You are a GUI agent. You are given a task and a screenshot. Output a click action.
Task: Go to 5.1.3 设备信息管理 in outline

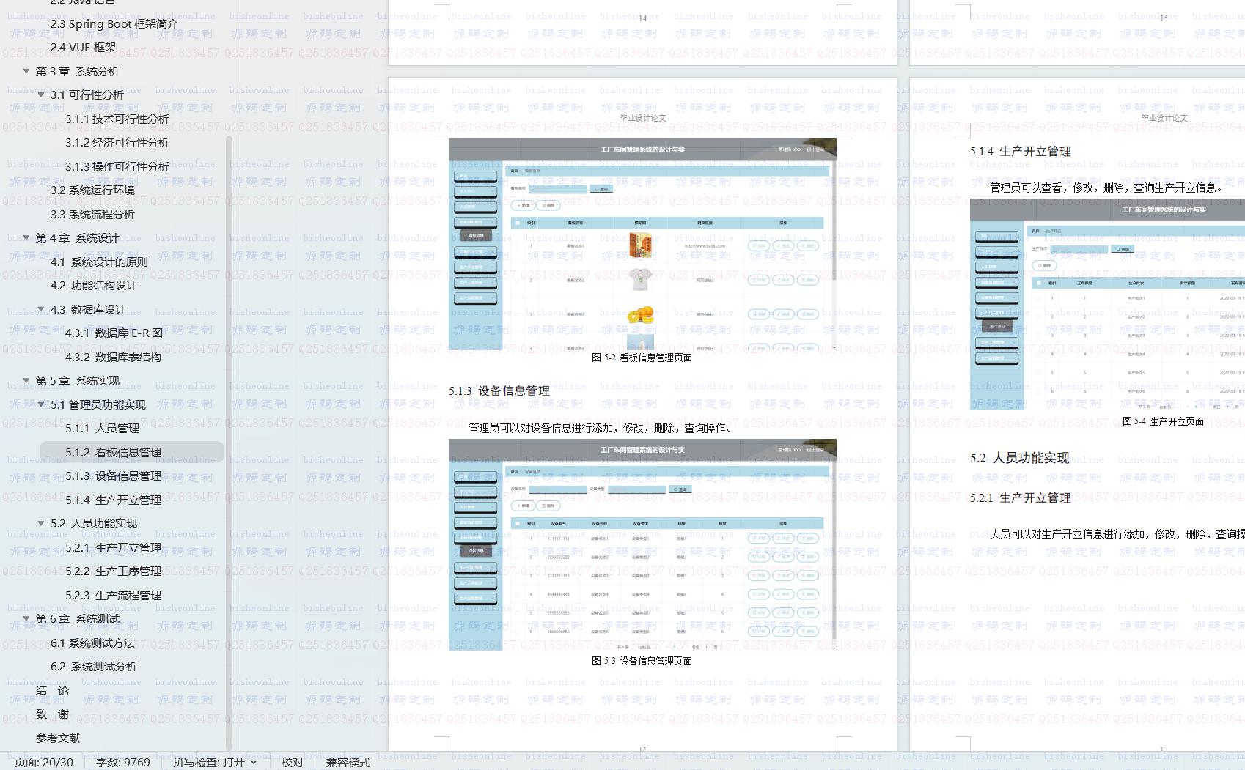coord(113,475)
